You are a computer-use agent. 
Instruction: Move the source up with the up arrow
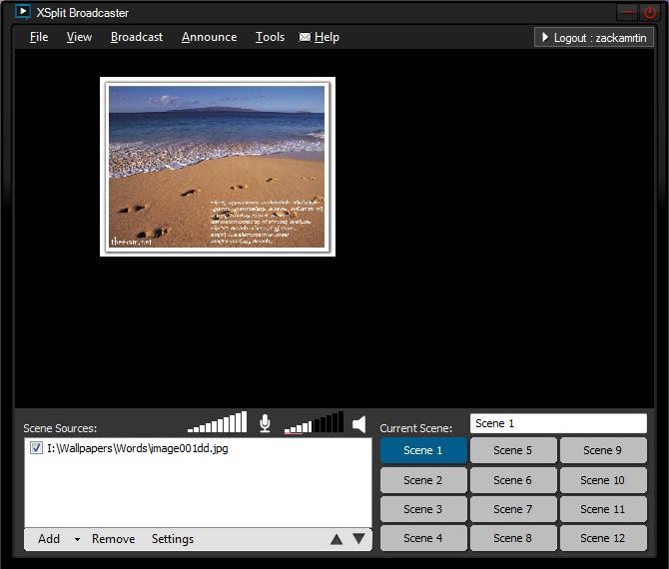point(336,540)
